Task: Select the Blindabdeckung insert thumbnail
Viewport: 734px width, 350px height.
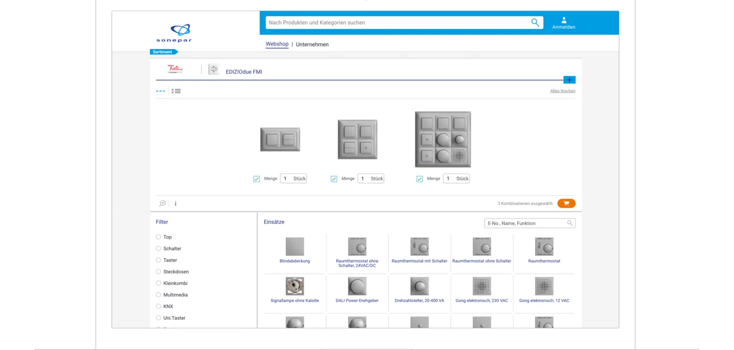Action: coord(295,247)
